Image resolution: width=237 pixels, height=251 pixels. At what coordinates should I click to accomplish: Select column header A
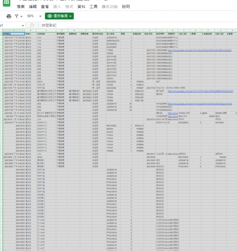(14, 30)
